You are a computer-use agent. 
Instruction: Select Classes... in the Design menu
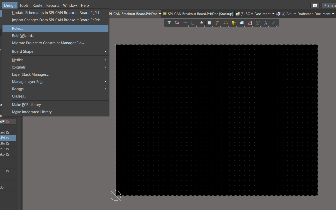coord(56,96)
